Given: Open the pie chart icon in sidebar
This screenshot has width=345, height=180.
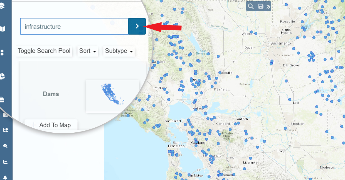Looking at the screenshot, I should point(3,76).
